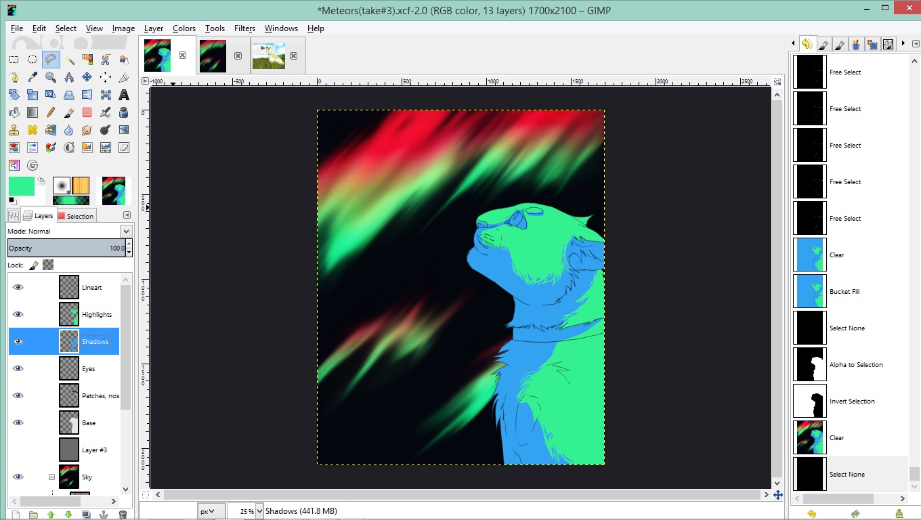Select the Blur/Sharpen droplet tool
The height and width of the screenshot is (520, 921).
pyautogui.click(x=69, y=130)
